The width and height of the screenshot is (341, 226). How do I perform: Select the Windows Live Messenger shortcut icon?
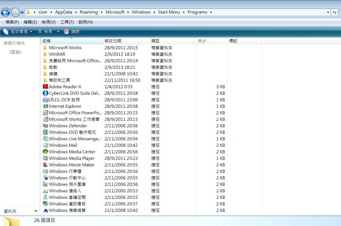(x=45, y=139)
